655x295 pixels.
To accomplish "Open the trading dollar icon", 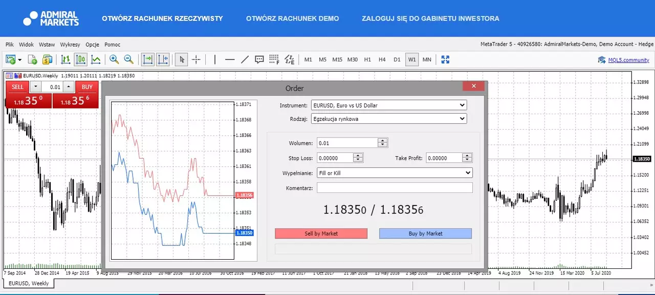I will tap(47, 59).
